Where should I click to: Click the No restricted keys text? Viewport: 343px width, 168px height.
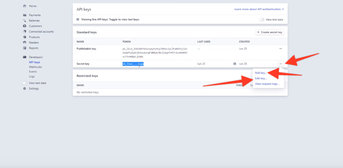click(x=88, y=92)
